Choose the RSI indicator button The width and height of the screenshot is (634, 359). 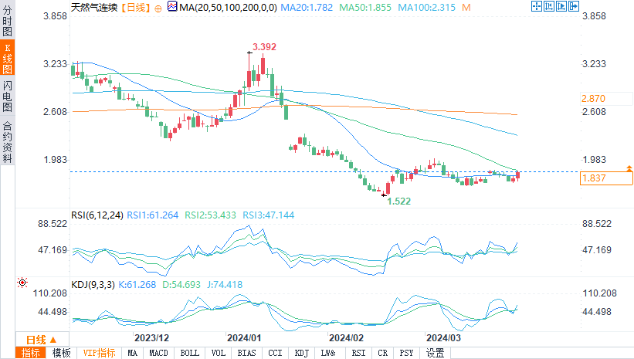[x=358, y=353]
